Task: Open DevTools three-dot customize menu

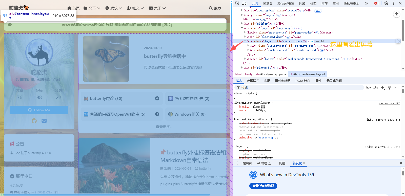Action: [393, 3]
